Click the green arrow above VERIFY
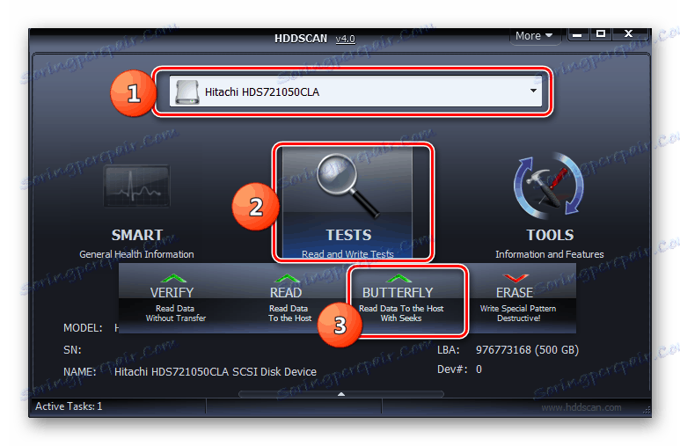This screenshot has height=446, width=680. (x=173, y=279)
